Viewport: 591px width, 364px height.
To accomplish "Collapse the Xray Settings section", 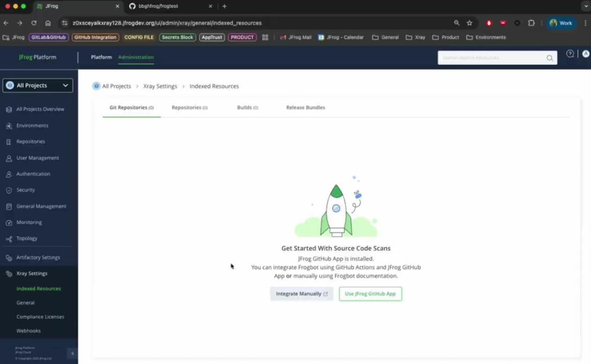I will (32, 274).
